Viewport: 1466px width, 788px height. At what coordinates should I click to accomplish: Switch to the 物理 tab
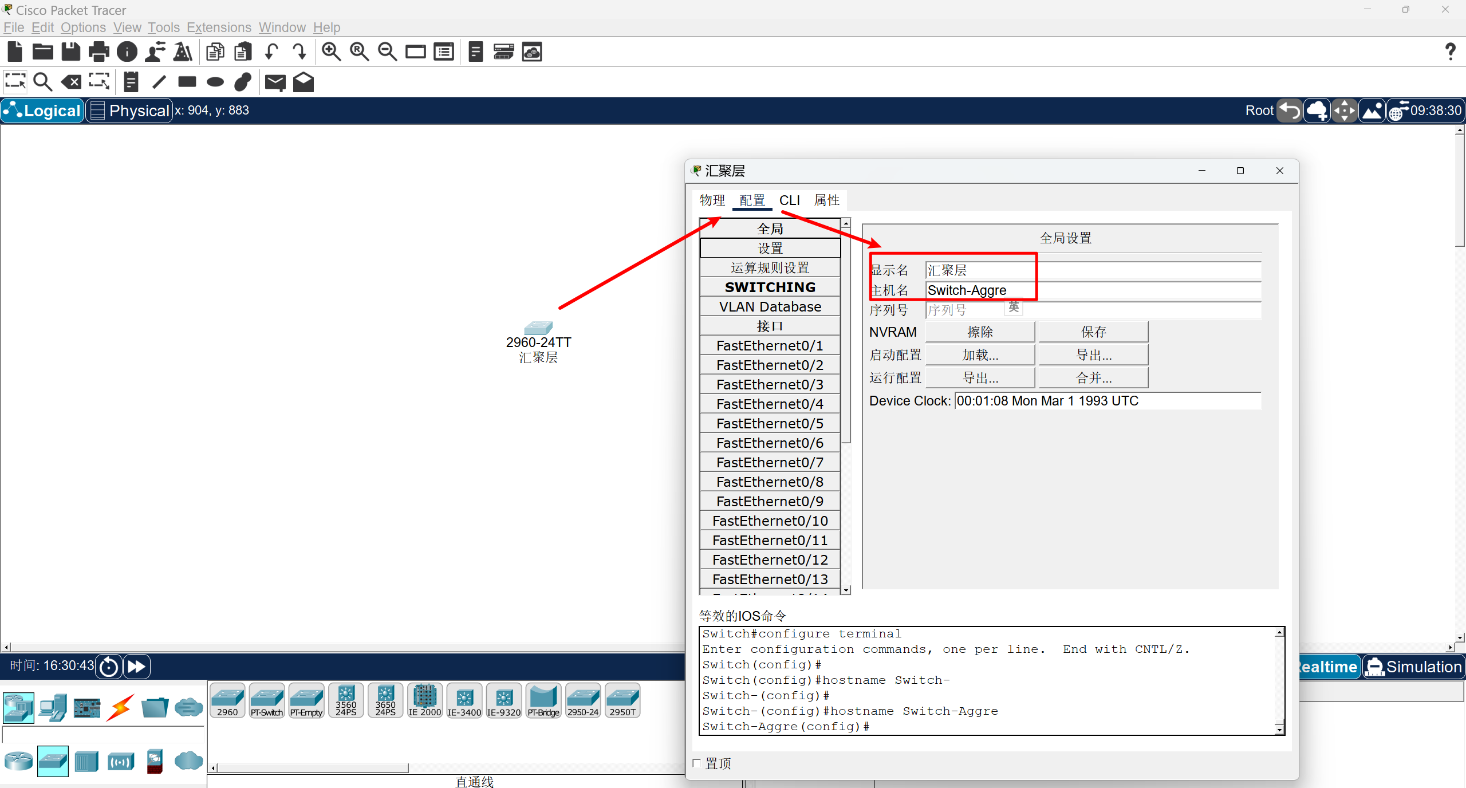tap(712, 200)
